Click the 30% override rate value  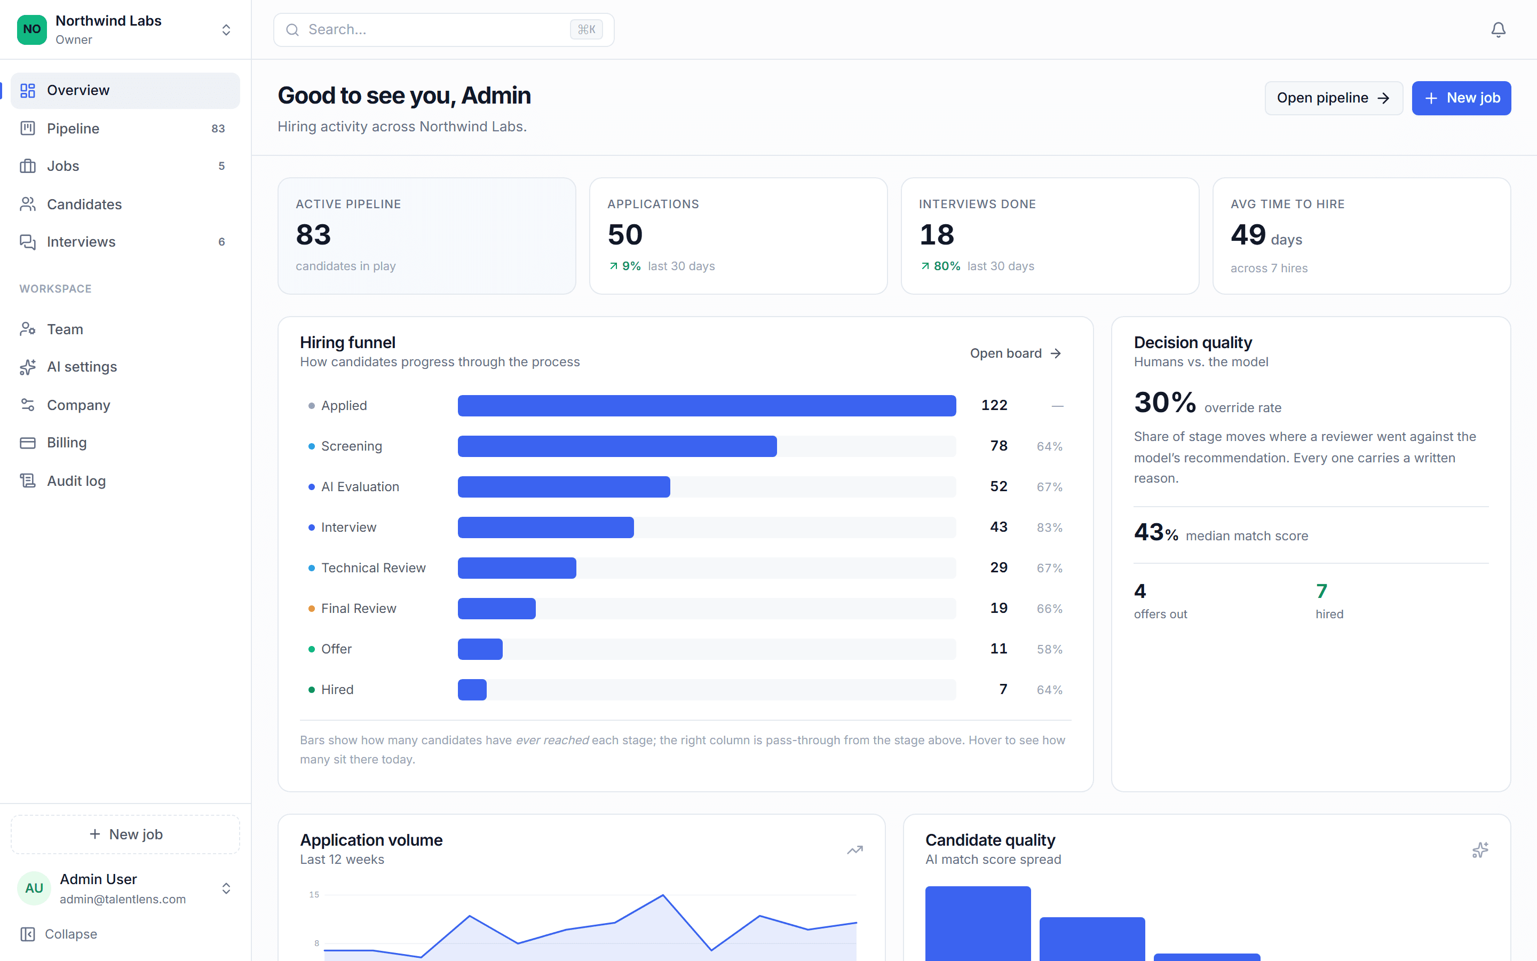1165,403
